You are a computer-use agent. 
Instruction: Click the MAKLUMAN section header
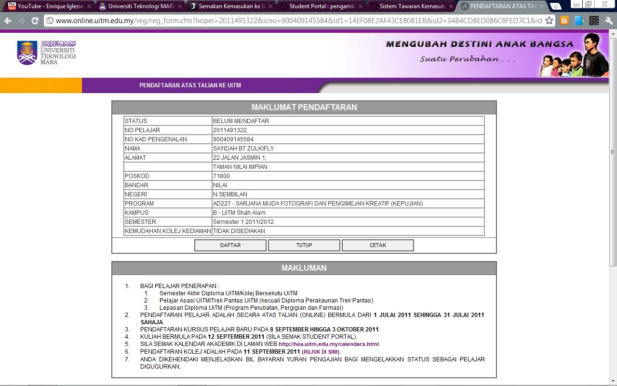(304, 268)
